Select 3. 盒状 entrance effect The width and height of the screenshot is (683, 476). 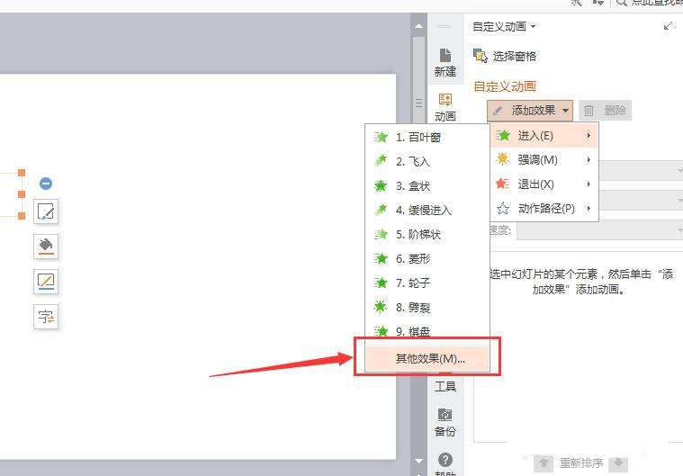(x=427, y=186)
